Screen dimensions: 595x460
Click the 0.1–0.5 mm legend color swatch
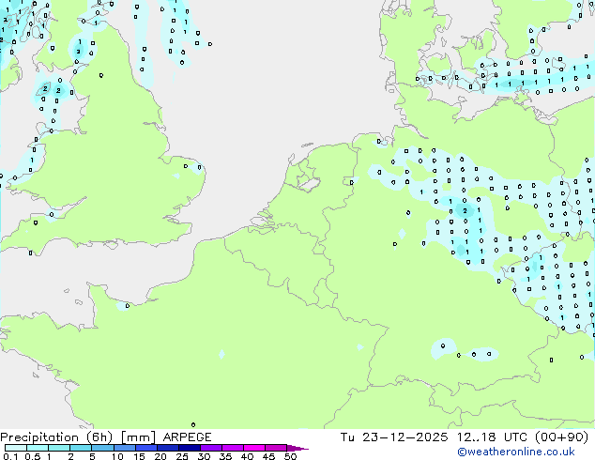[16, 448]
